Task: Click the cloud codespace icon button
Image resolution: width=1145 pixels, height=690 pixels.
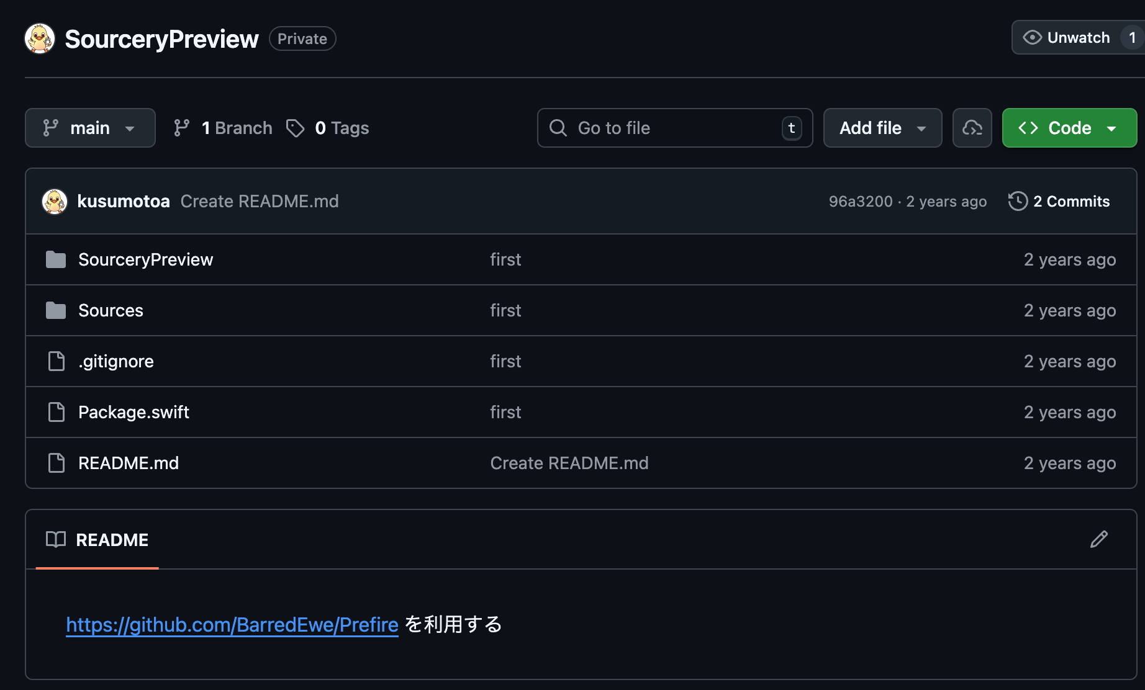Action: tap(972, 128)
